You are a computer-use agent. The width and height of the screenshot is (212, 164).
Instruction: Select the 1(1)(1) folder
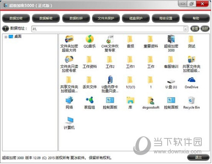(x=130, y=83)
